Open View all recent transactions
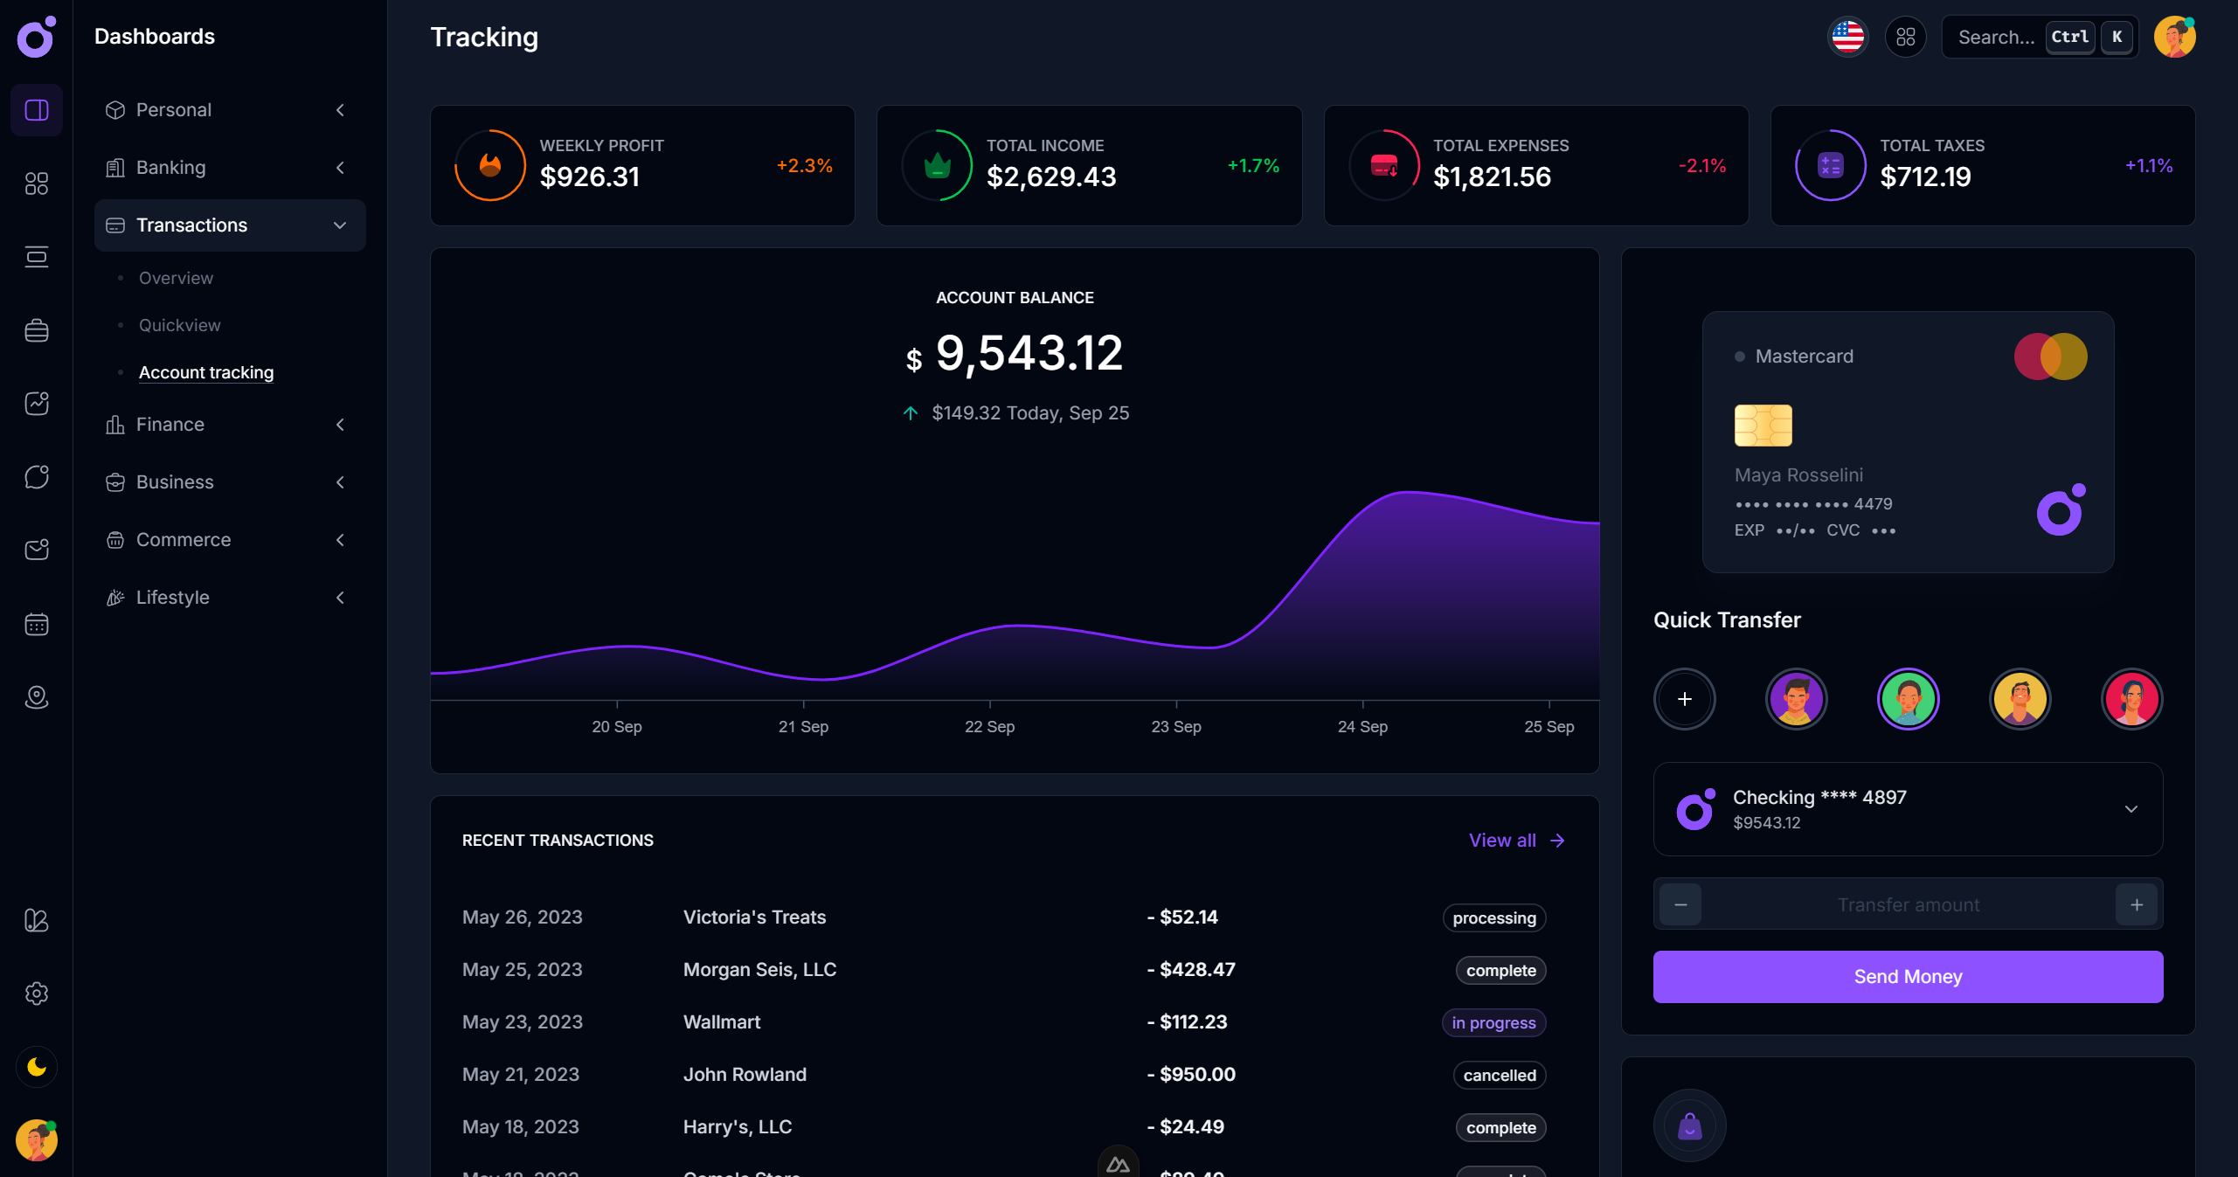2238x1177 pixels. 1515,840
